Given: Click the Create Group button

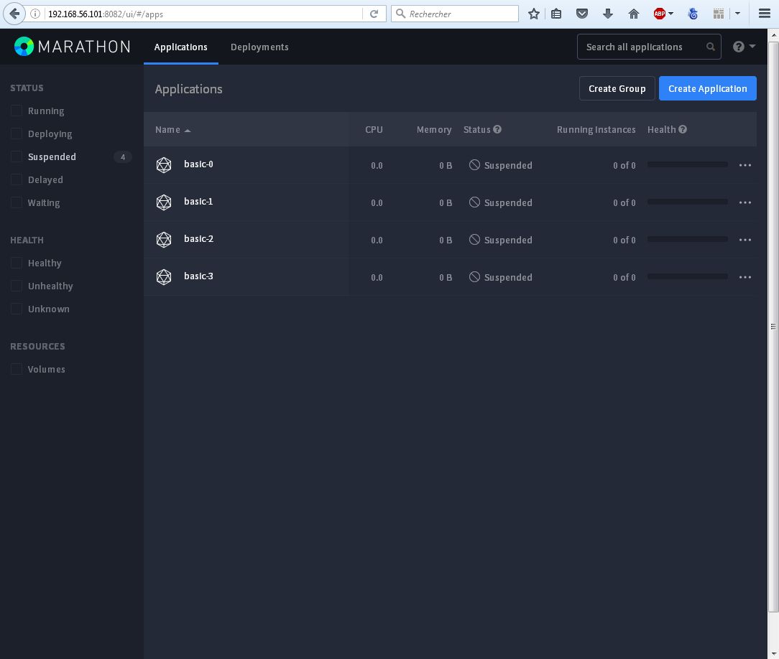Looking at the screenshot, I should pyautogui.click(x=617, y=88).
